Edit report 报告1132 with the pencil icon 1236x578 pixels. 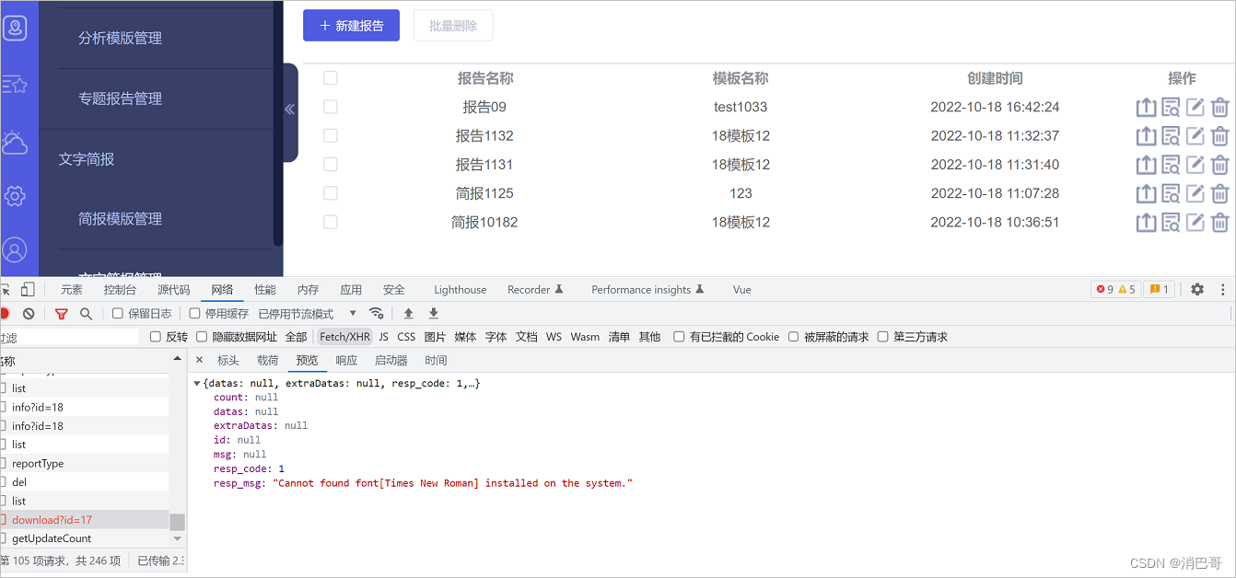pyautogui.click(x=1195, y=135)
